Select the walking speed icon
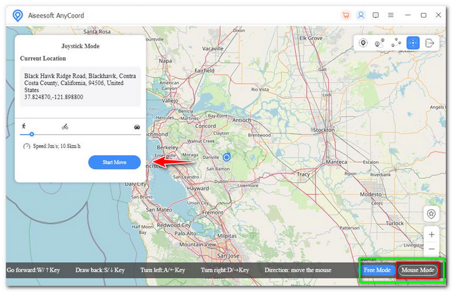 click(x=24, y=126)
